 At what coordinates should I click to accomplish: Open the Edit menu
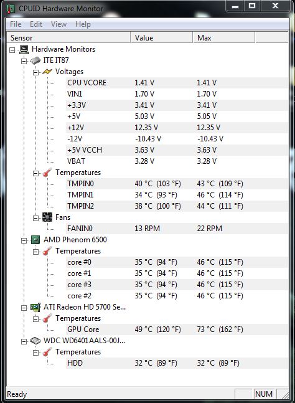click(36, 24)
